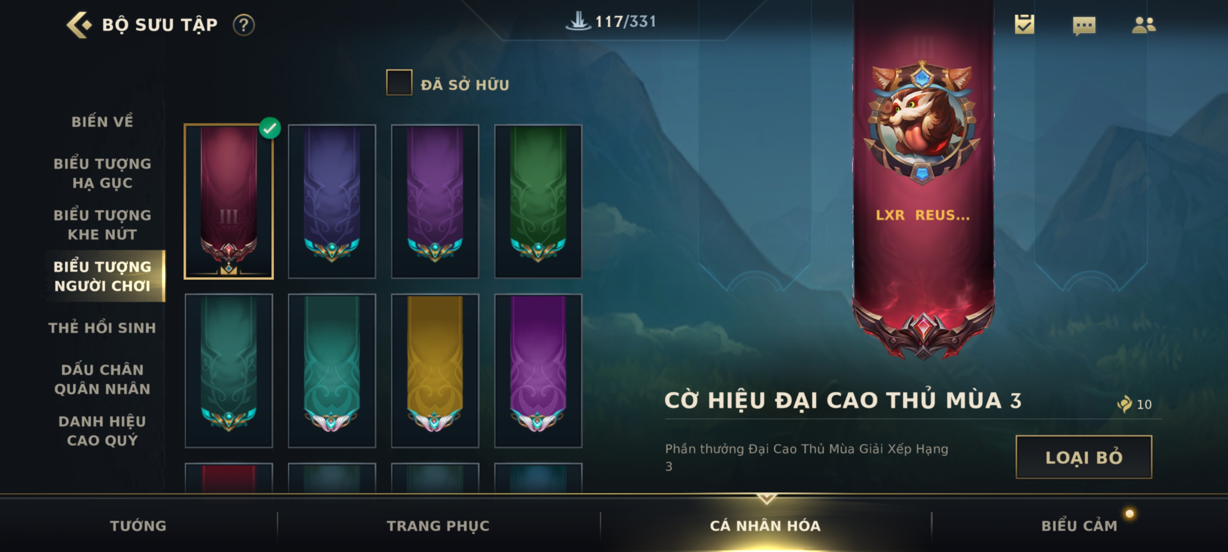Toggle the Đã Sở Hữu checkbox
Viewport: 1228px width, 552px height.
click(x=399, y=83)
